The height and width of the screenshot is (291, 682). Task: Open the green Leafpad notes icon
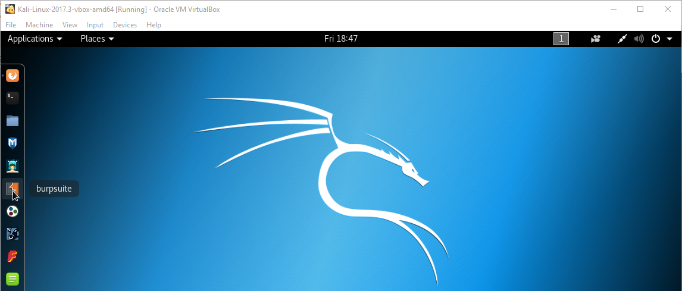point(12,279)
